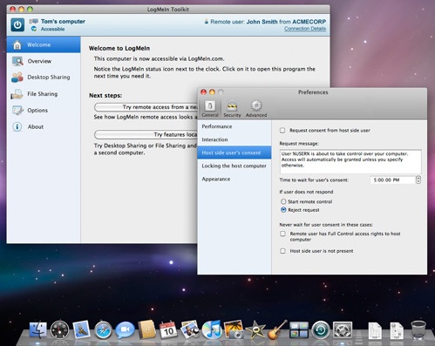Image resolution: width=435 pixels, height=346 pixels.
Task: Launch iTunes from the Dock
Action: tap(212, 330)
